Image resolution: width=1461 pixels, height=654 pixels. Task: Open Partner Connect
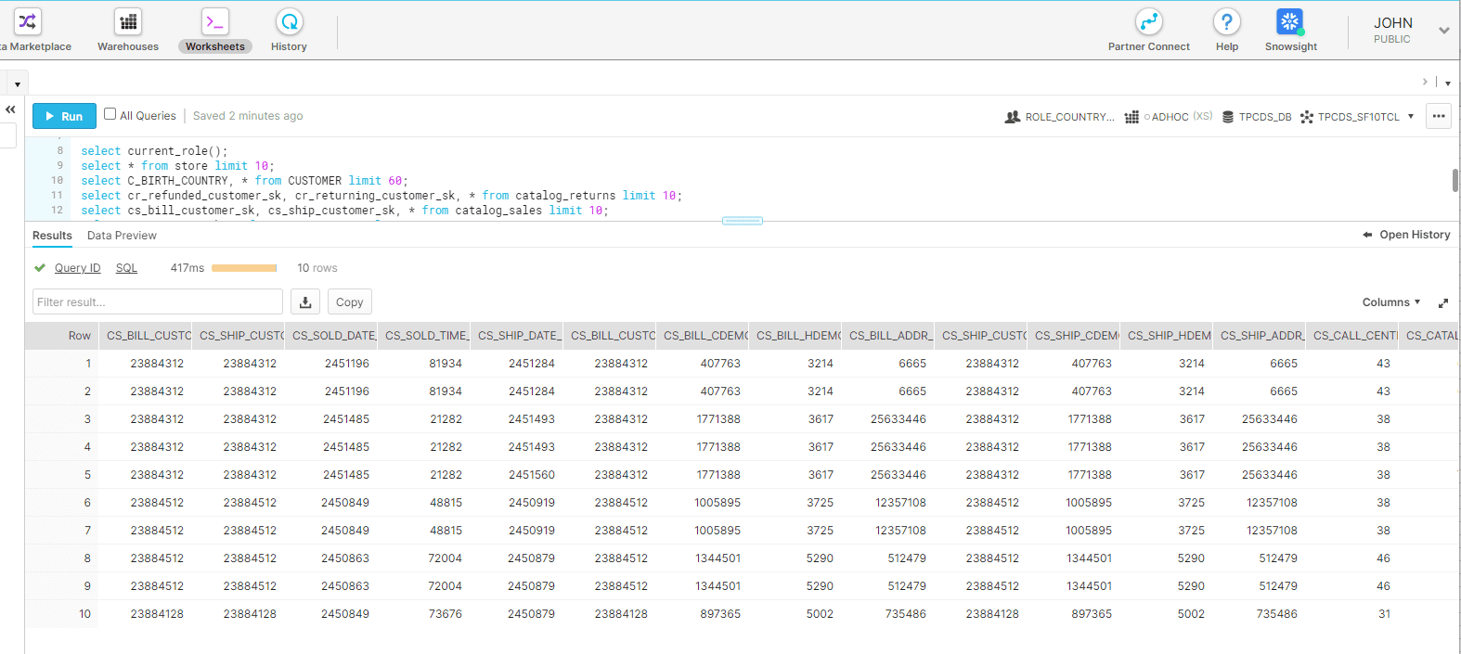point(1148,30)
